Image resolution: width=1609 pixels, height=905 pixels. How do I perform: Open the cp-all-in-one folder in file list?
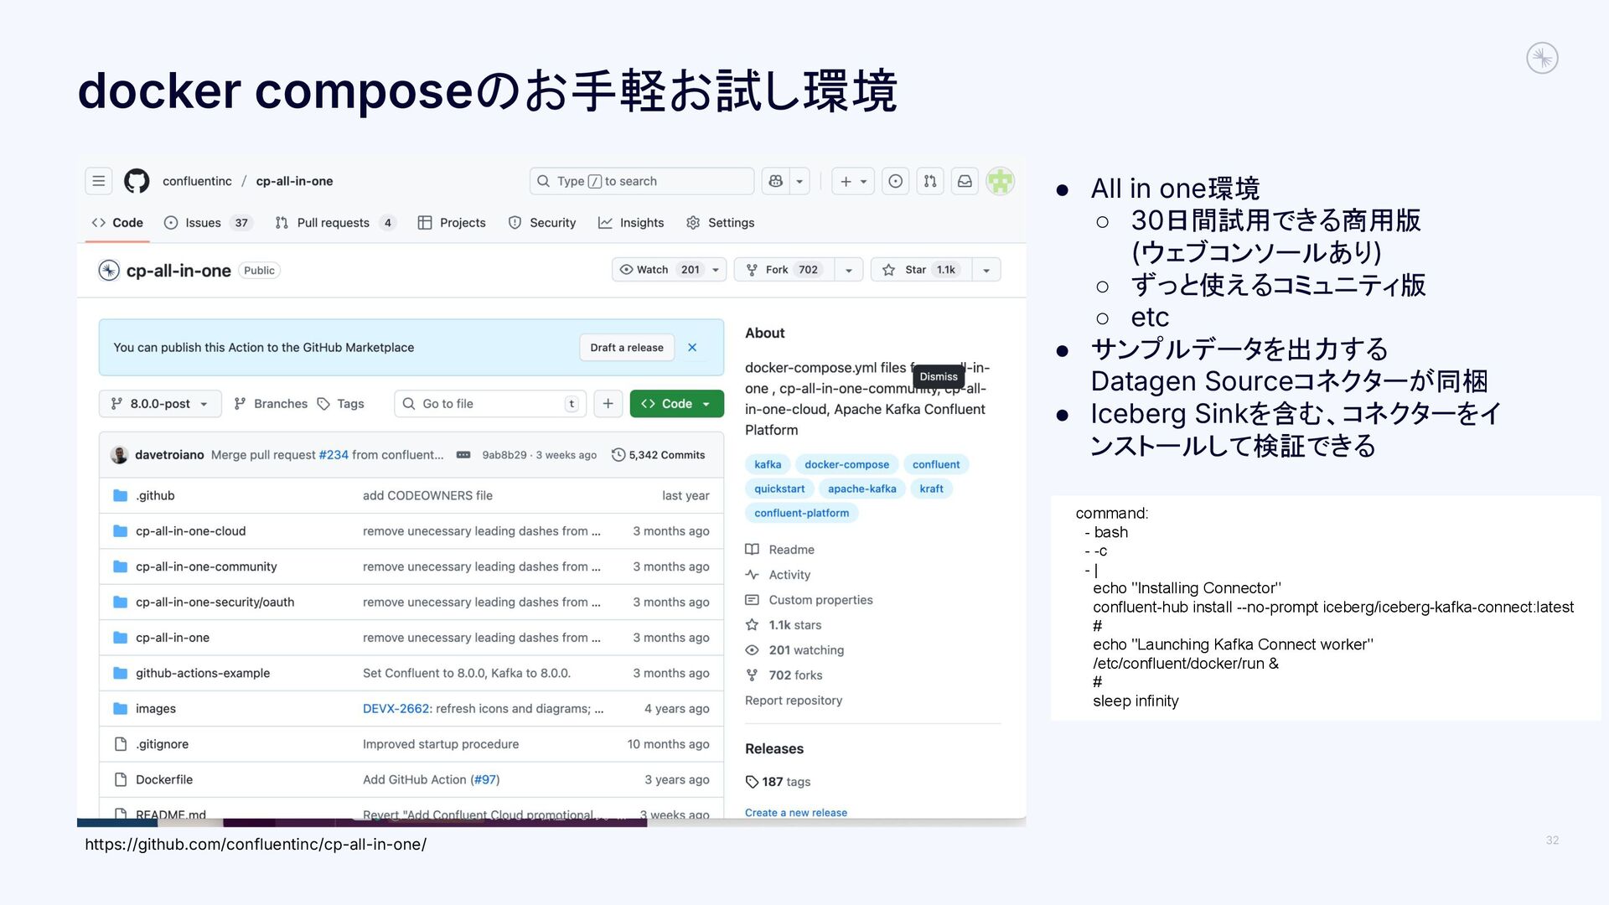173,638
